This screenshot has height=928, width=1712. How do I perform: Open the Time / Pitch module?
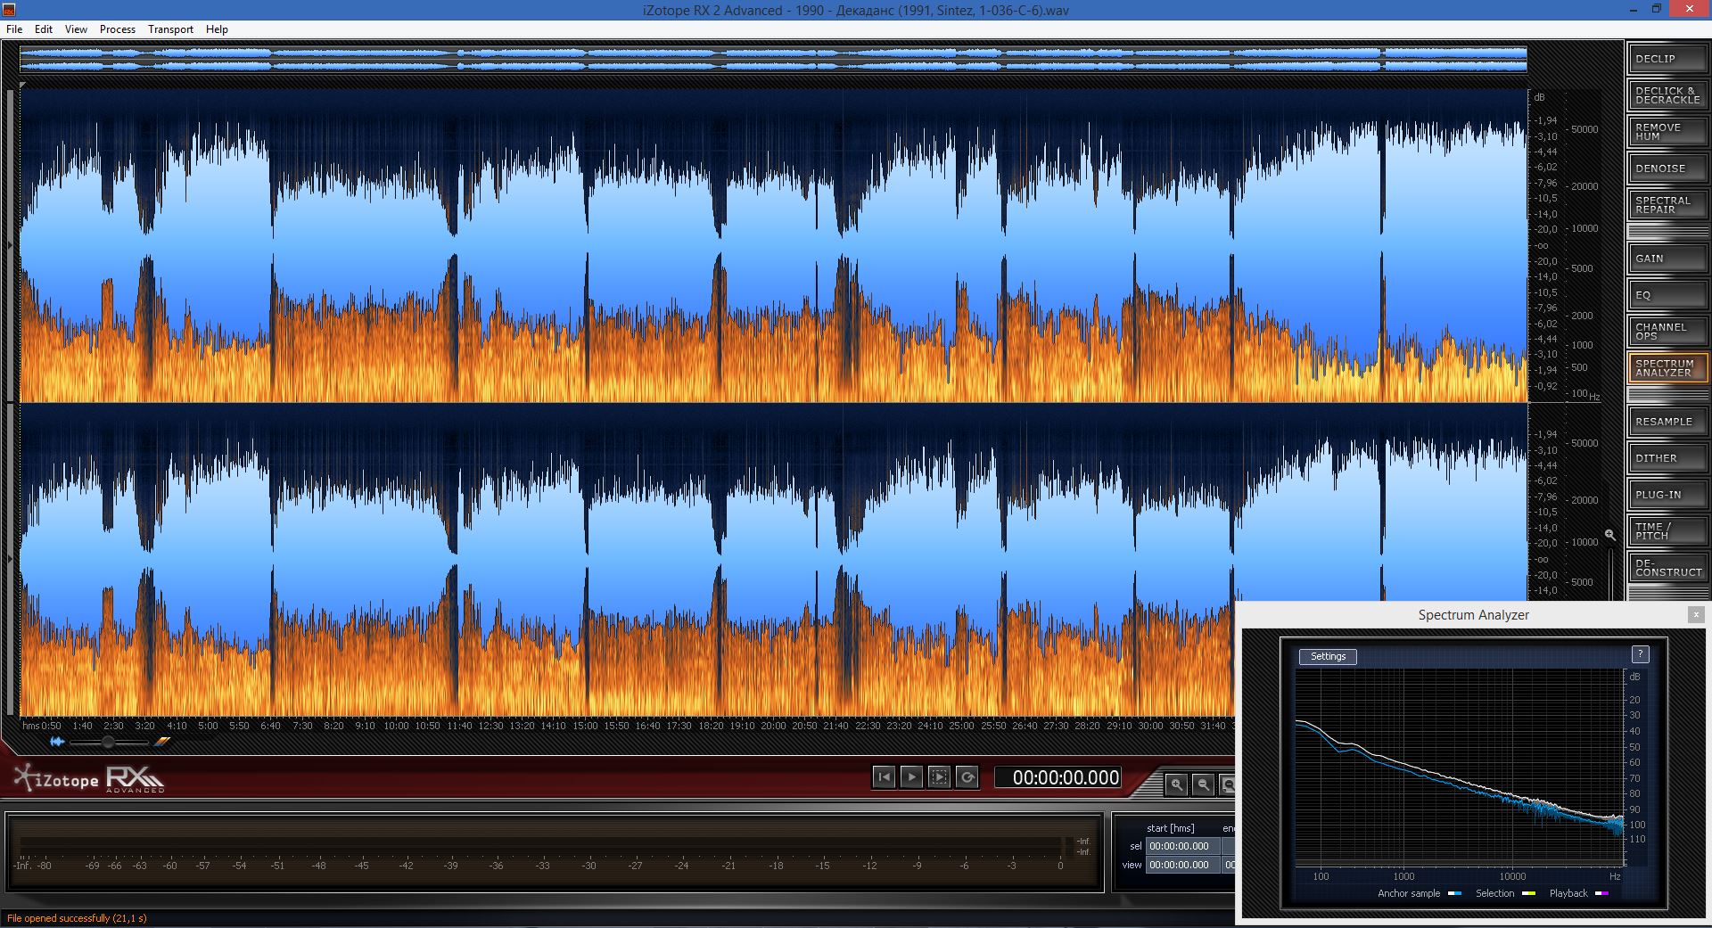(x=1667, y=531)
